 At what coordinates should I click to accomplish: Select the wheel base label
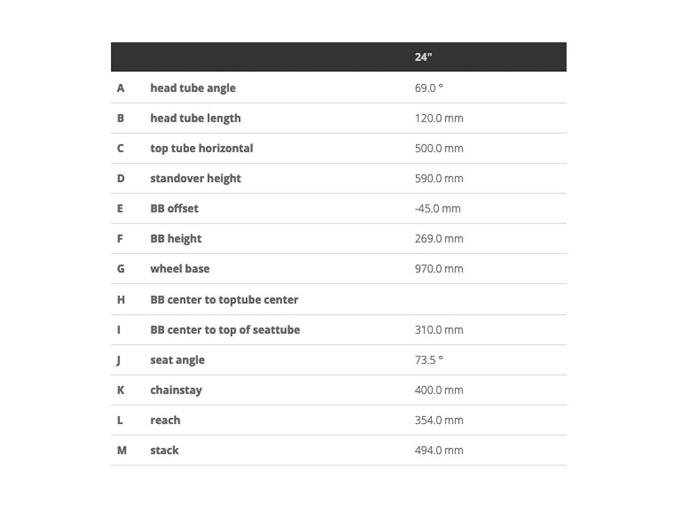pyautogui.click(x=180, y=268)
